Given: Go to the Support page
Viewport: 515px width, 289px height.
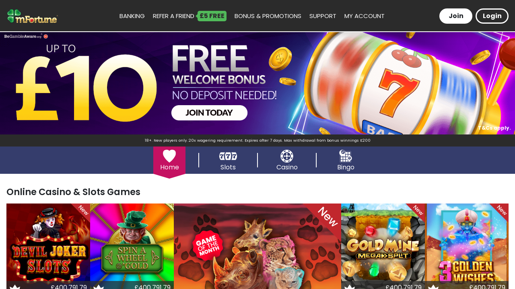Looking at the screenshot, I should (323, 16).
